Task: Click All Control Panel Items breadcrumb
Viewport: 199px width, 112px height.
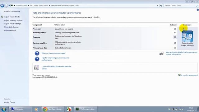Action: pyautogui.click(x=39, y=6)
